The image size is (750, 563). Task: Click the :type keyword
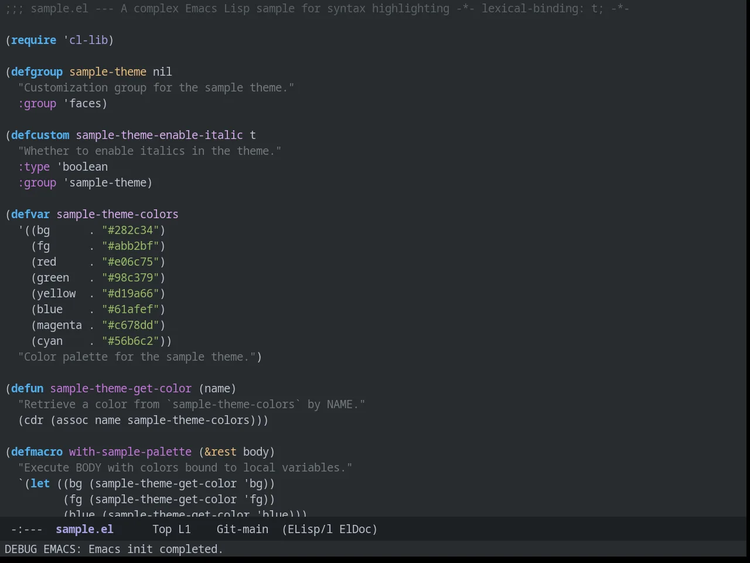(x=33, y=167)
